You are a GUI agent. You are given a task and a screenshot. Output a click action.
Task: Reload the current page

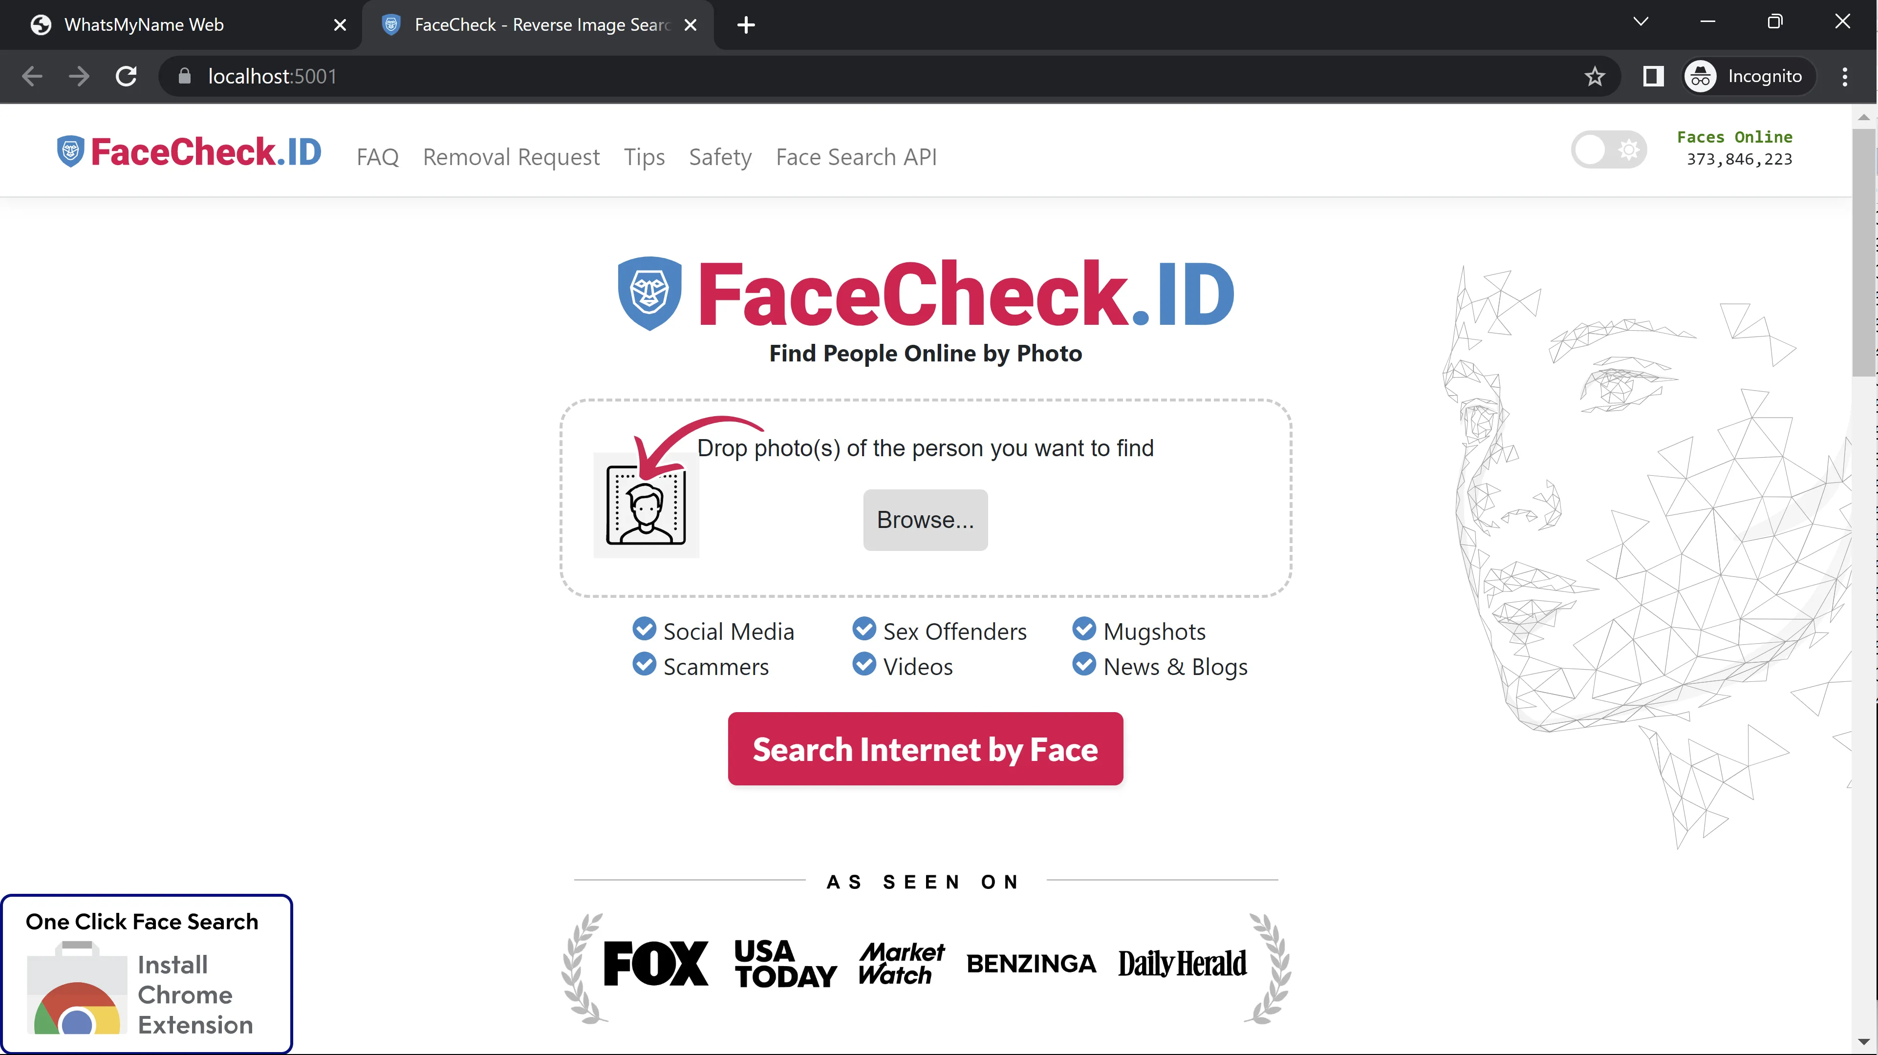(126, 76)
